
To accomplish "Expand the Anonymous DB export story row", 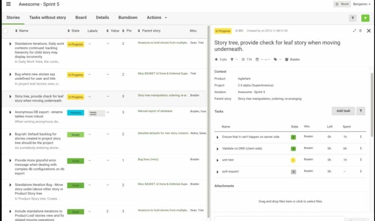I will coord(10,112).
